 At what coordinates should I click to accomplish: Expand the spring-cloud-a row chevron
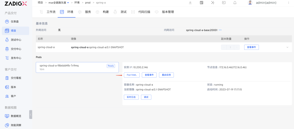pyautogui.click(x=287, y=47)
